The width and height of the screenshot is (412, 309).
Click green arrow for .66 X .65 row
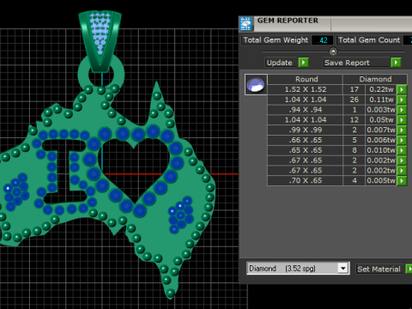coord(402,140)
